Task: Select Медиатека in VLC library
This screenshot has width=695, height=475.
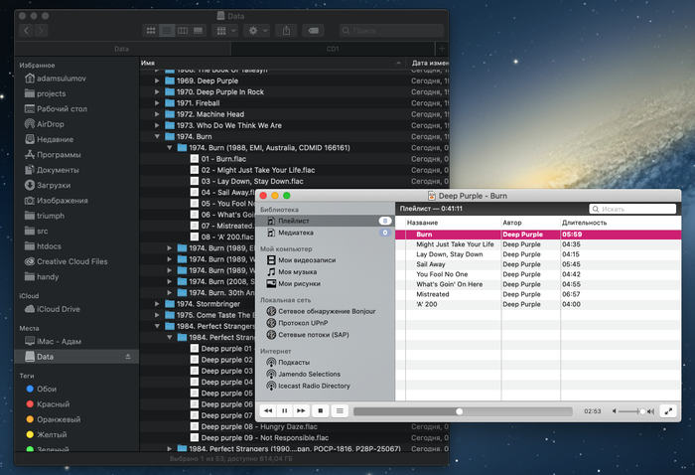Action: 294,233
